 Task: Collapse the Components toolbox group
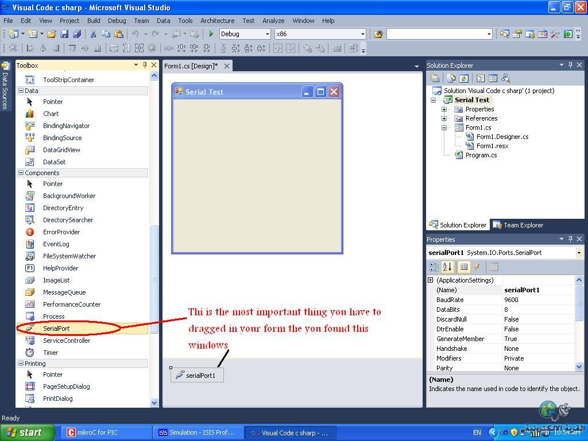pos(21,173)
